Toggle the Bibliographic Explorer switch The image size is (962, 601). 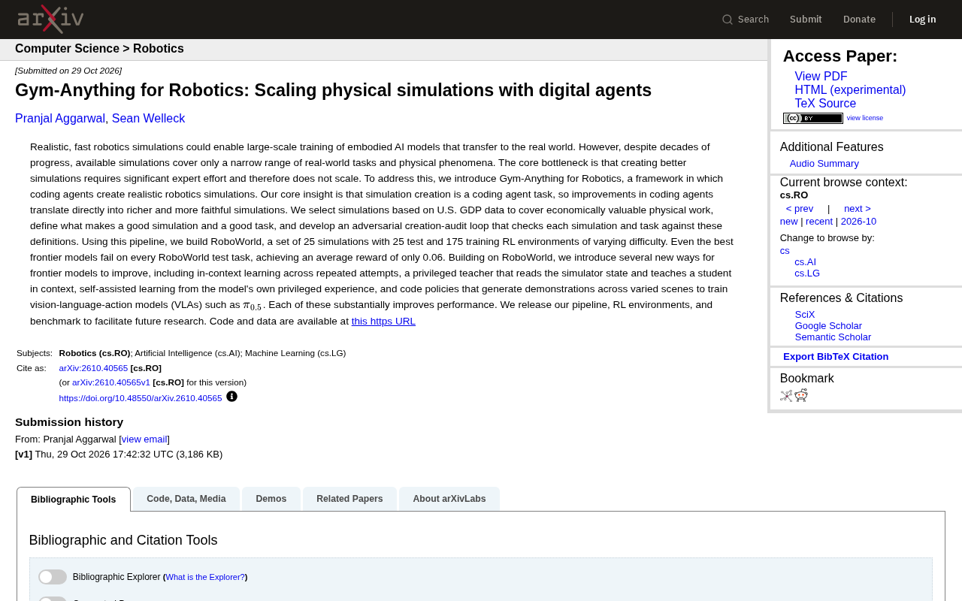[x=53, y=577]
